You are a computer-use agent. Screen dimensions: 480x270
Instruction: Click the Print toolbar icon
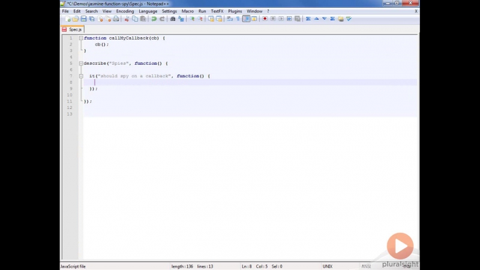(116, 19)
